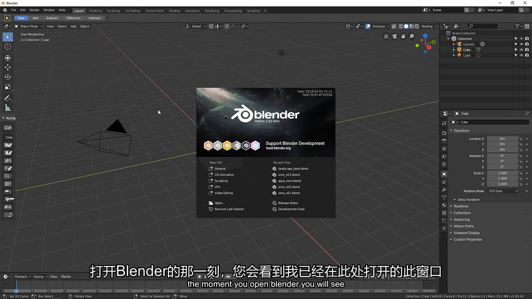Hide the Cube in viewport via eye
The image size is (532, 299).
pos(522,50)
